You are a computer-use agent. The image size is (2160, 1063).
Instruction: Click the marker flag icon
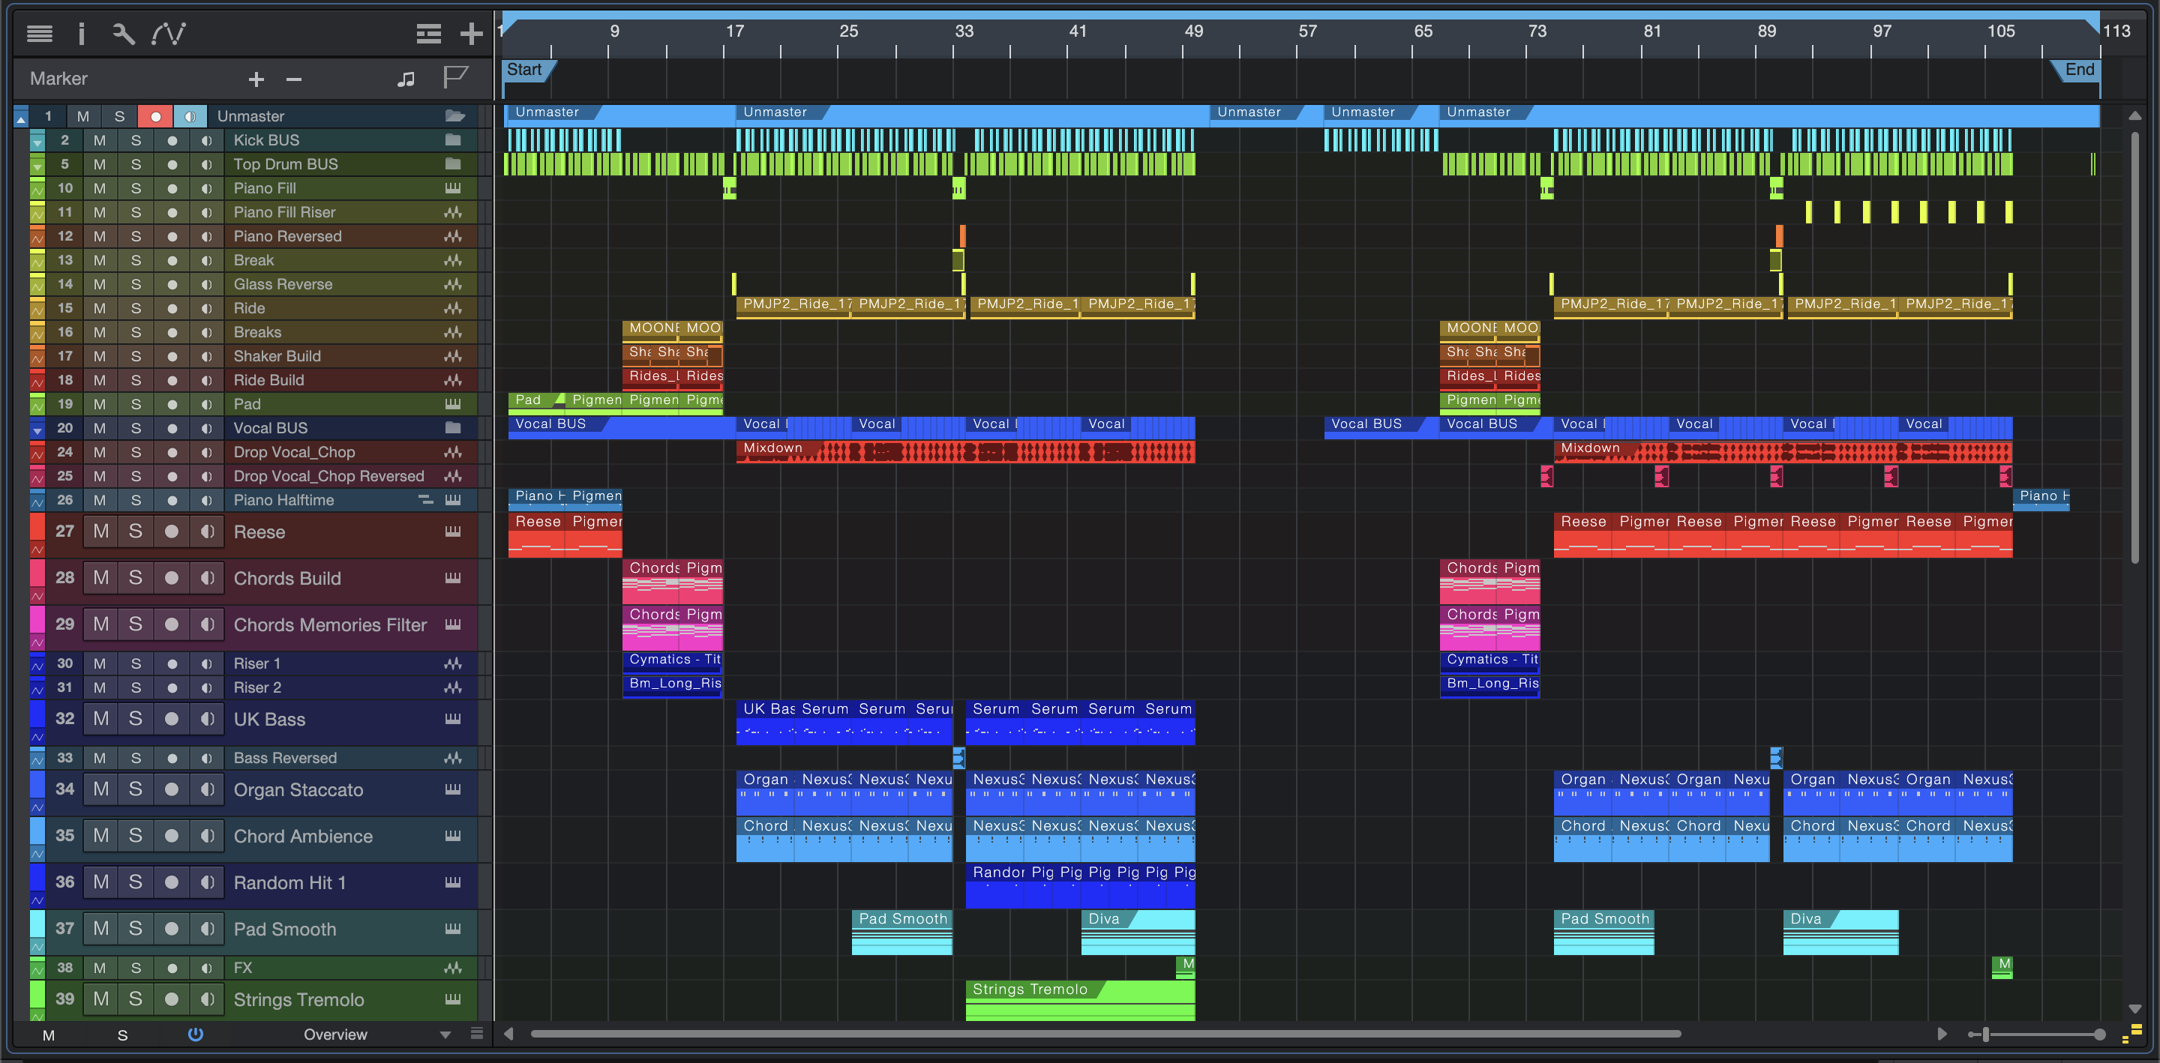click(x=454, y=78)
